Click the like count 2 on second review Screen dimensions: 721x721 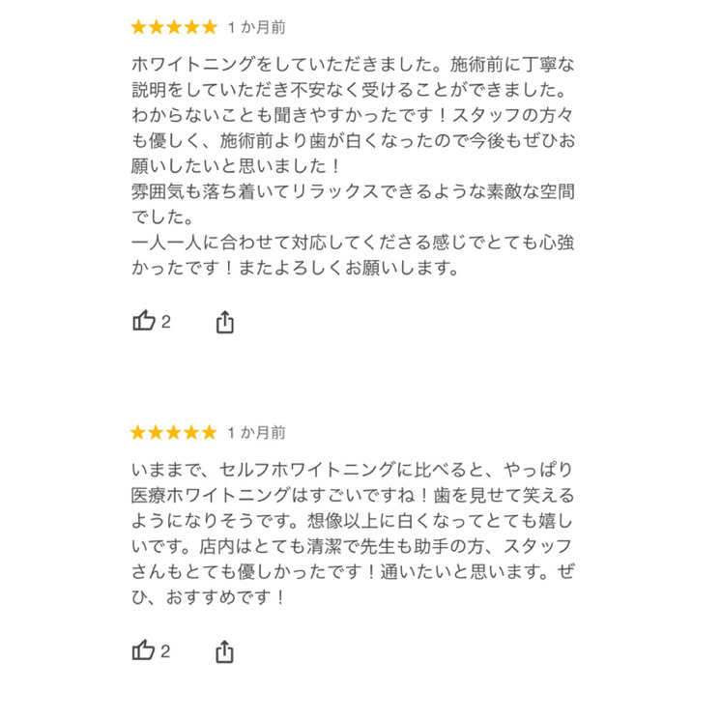(x=166, y=652)
